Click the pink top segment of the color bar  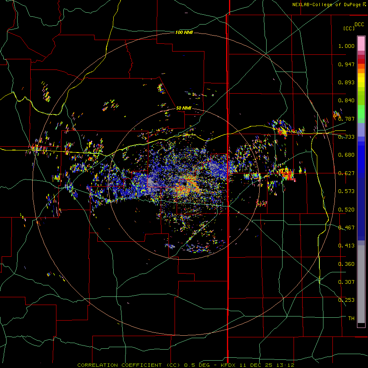point(361,43)
